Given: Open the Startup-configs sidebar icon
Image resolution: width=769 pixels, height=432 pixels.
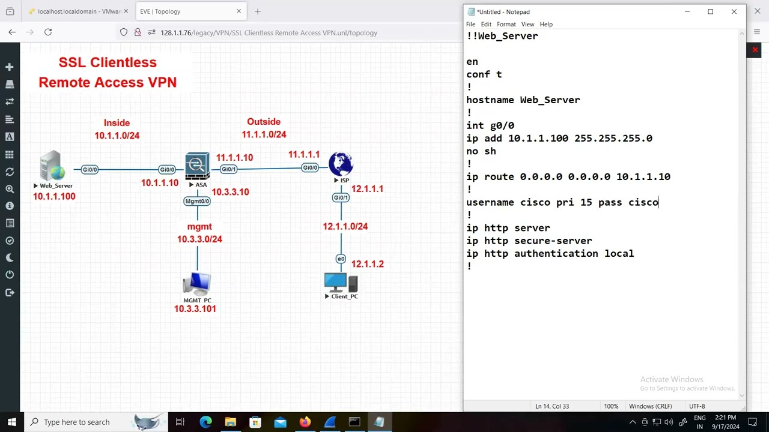Looking at the screenshot, I should pos(9,119).
